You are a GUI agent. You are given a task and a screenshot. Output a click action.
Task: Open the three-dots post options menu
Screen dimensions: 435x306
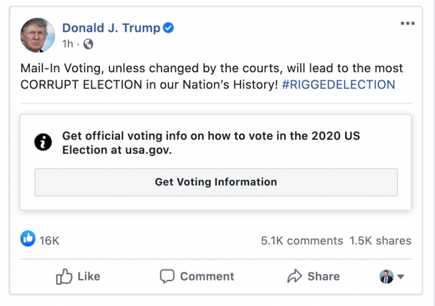407,24
